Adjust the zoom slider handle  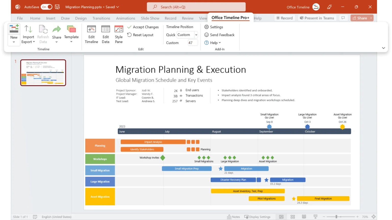336,217
